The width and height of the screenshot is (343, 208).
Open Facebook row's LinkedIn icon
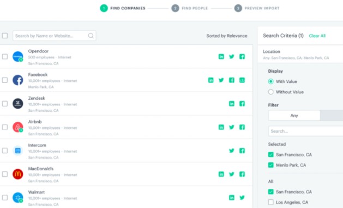(210, 80)
